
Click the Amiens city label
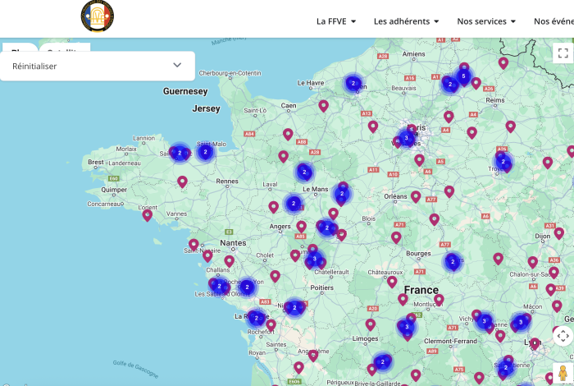[413, 54]
